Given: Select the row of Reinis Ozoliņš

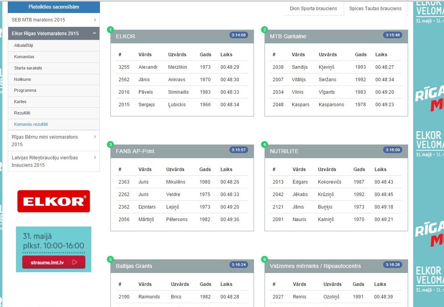Looking at the screenshot, I should click(x=336, y=297).
